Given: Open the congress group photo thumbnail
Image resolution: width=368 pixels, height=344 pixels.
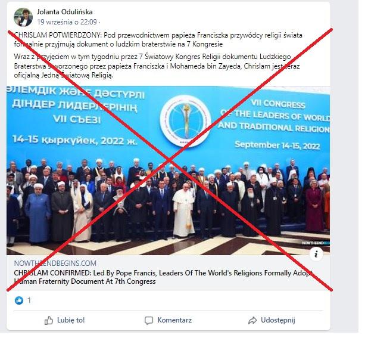Looking at the screenshot, I should tap(168, 171).
